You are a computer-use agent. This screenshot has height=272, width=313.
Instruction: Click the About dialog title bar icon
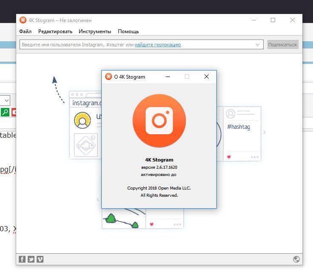pyautogui.click(x=109, y=76)
